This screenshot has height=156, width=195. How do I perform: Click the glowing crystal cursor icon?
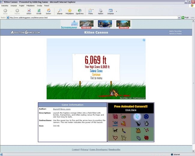tap(137, 117)
